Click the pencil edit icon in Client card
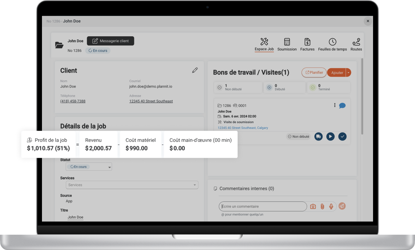The width and height of the screenshot is (415, 250). tap(195, 70)
